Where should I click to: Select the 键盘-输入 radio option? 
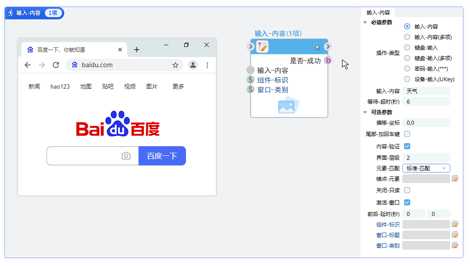coord(408,47)
